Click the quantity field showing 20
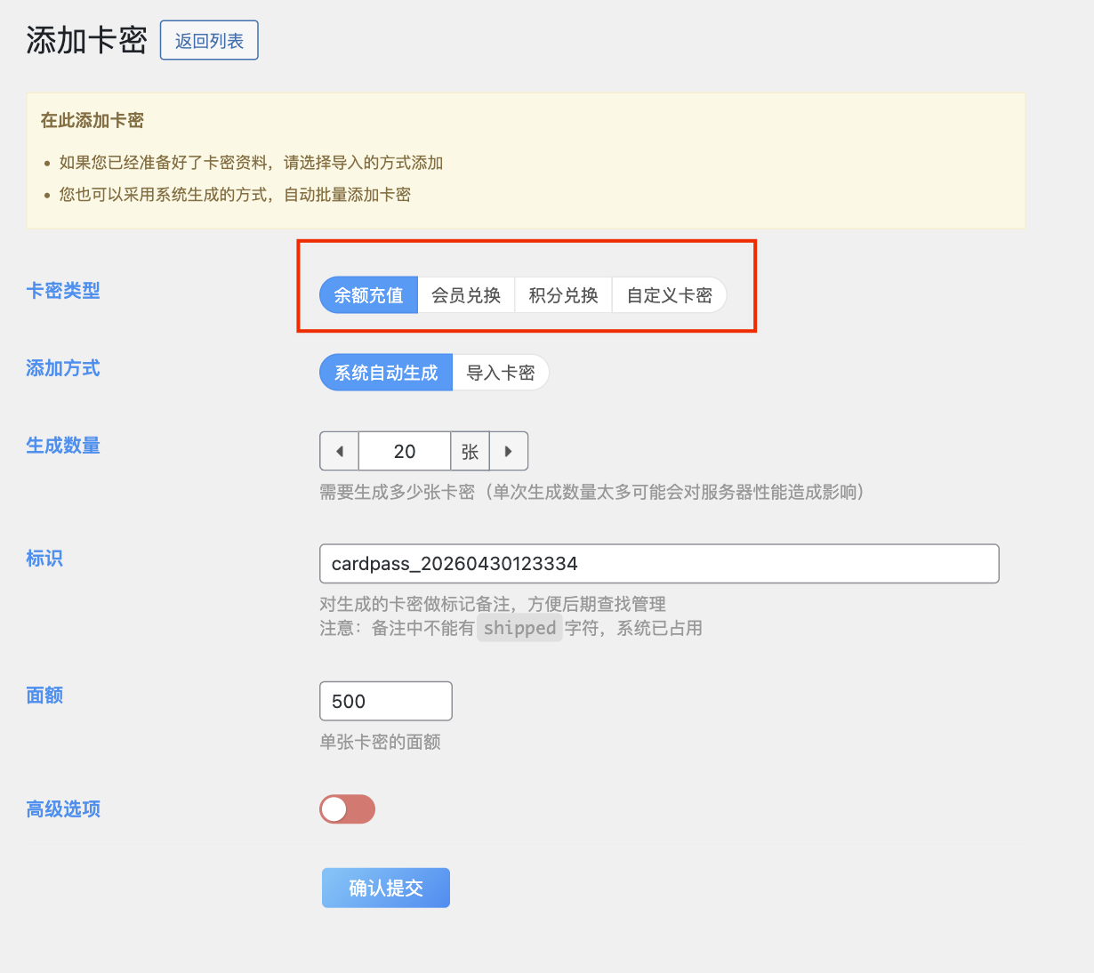 tap(404, 451)
